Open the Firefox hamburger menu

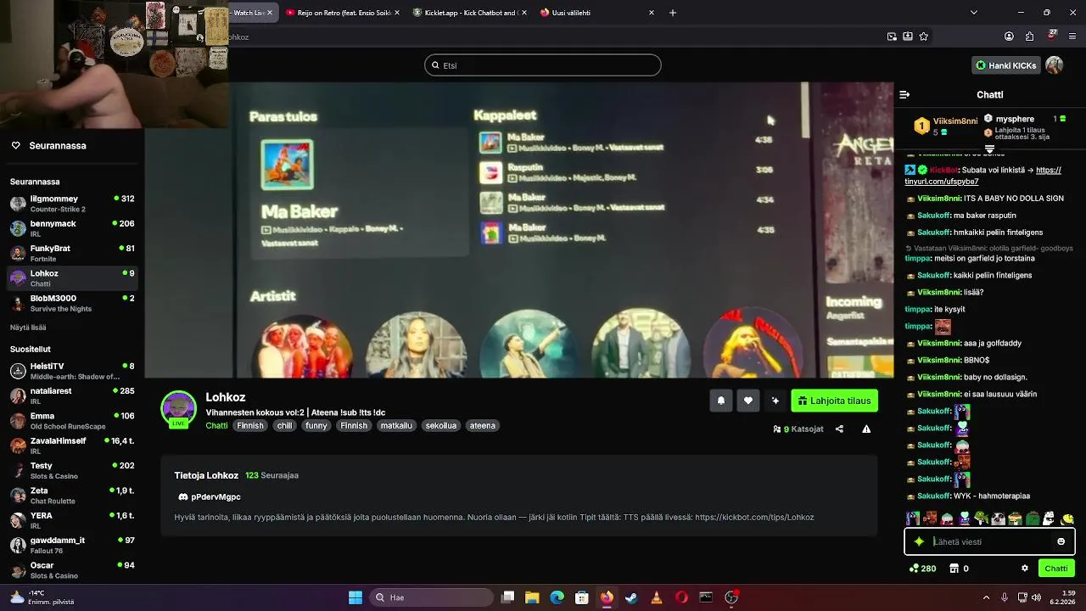pyautogui.click(x=1073, y=36)
